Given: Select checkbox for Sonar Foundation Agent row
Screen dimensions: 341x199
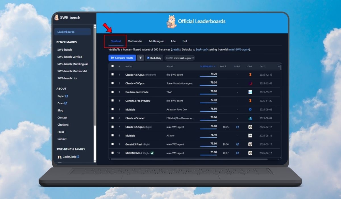Looking at the screenshot, I should [x=113, y=83].
